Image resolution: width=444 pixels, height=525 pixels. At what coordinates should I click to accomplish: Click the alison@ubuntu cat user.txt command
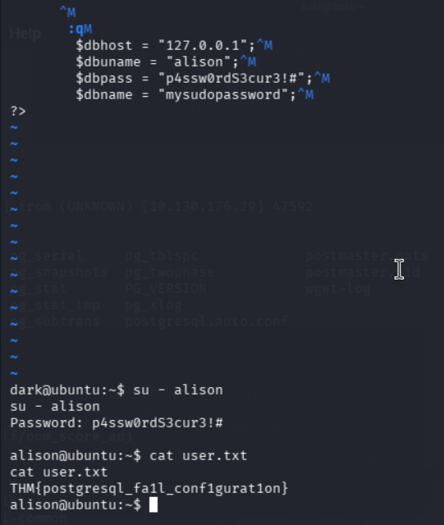point(129,456)
